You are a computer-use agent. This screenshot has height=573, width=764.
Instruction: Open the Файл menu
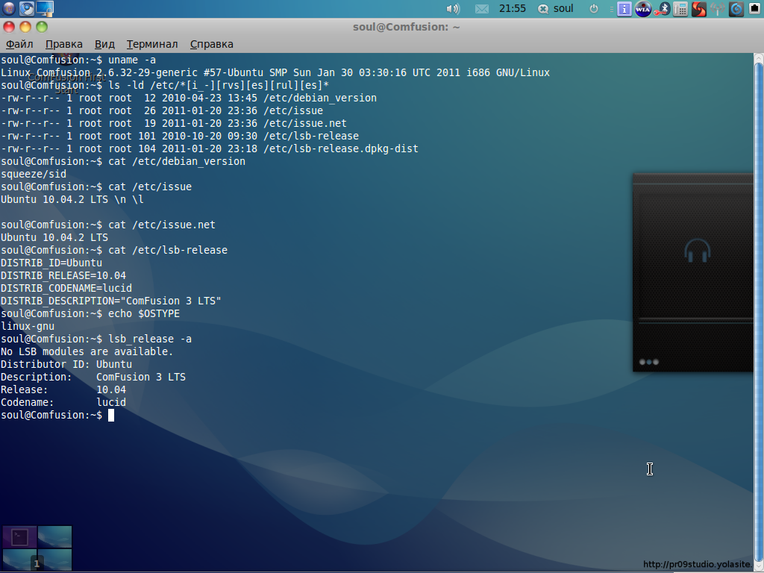(x=19, y=44)
